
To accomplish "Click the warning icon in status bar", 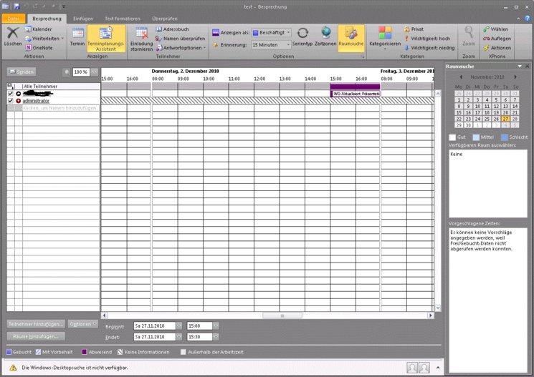I will (x=13, y=368).
